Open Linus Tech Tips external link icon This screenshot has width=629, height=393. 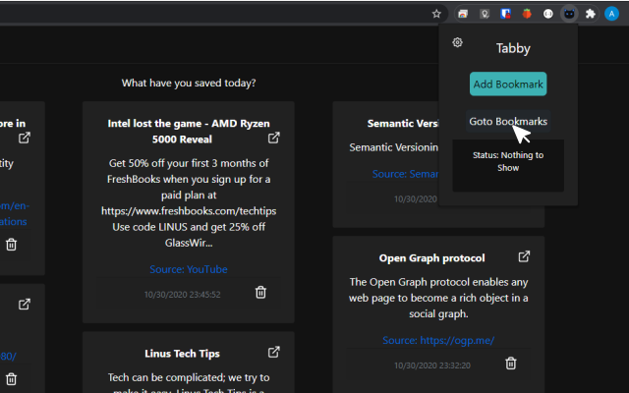pyautogui.click(x=273, y=352)
